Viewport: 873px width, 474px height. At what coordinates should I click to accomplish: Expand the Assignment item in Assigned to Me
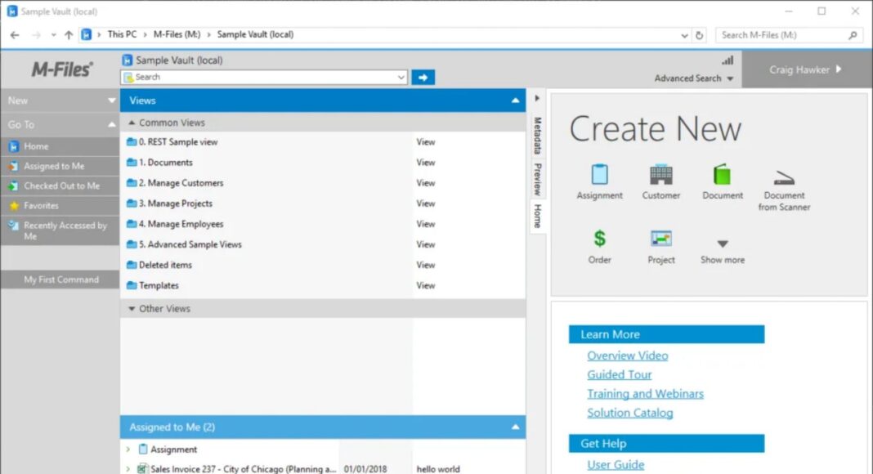[128, 449]
